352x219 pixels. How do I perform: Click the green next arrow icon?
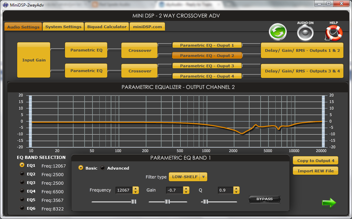point(329,203)
